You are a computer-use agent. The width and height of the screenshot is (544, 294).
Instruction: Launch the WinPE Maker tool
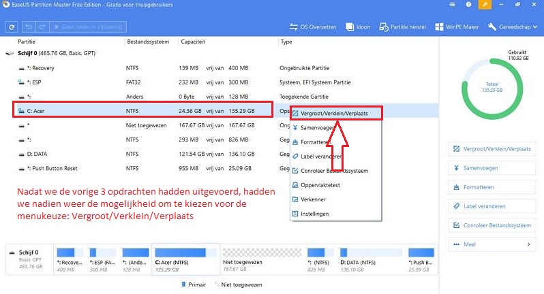click(x=457, y=27)
